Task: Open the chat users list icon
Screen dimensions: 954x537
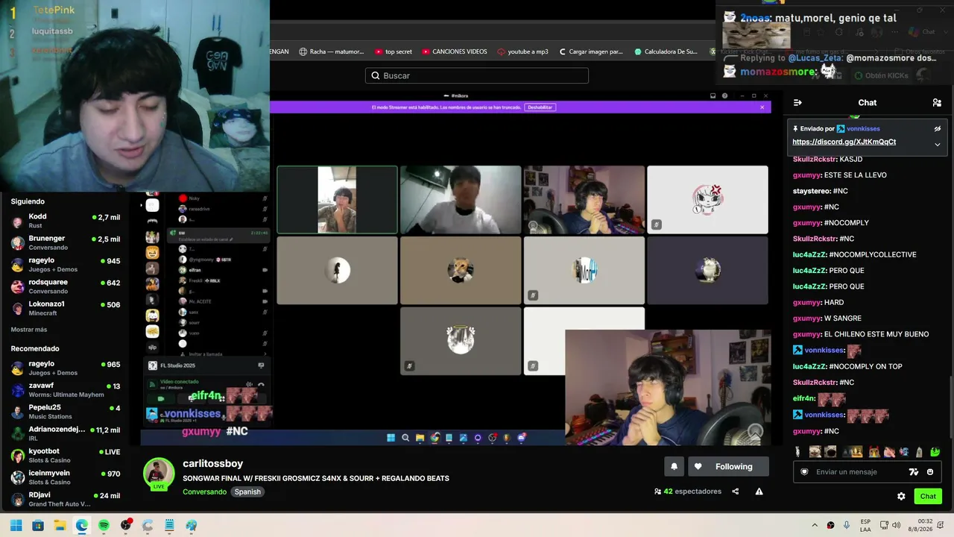Action: 937,103
